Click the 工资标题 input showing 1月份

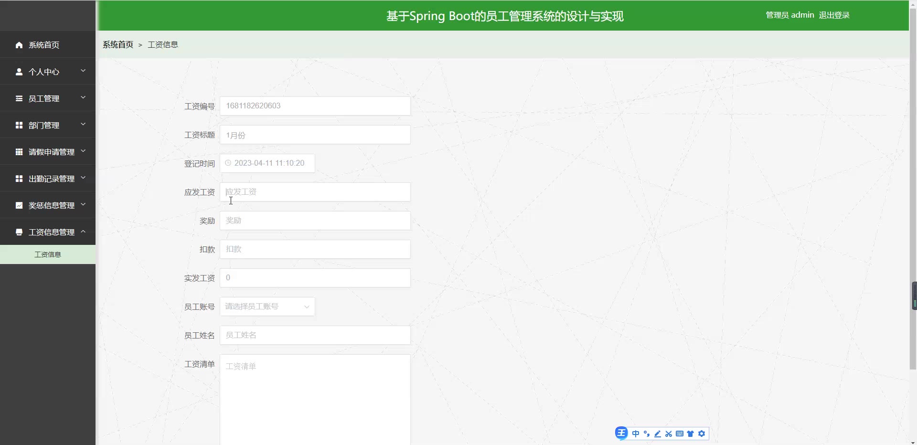315,135
